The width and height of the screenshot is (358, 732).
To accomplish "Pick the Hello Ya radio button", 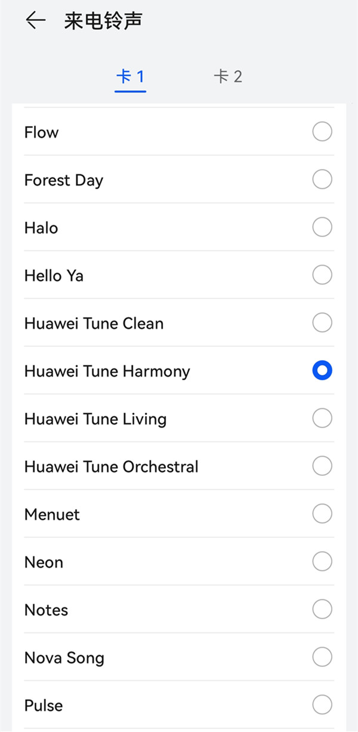I will 322,275.
